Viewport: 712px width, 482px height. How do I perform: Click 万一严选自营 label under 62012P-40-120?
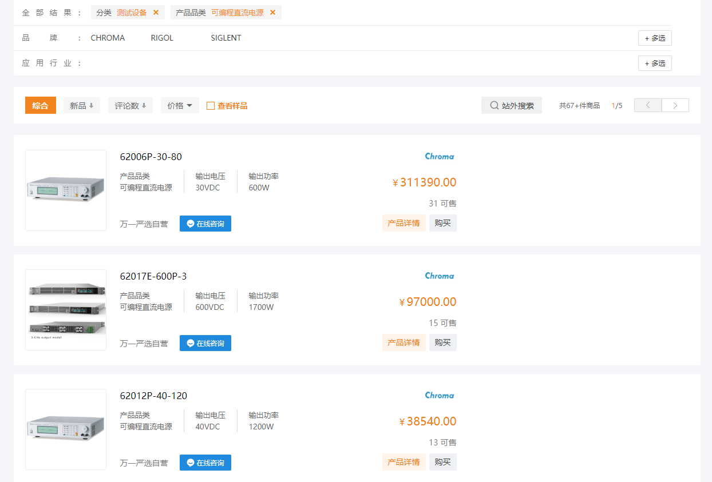[x=144, y=463]
